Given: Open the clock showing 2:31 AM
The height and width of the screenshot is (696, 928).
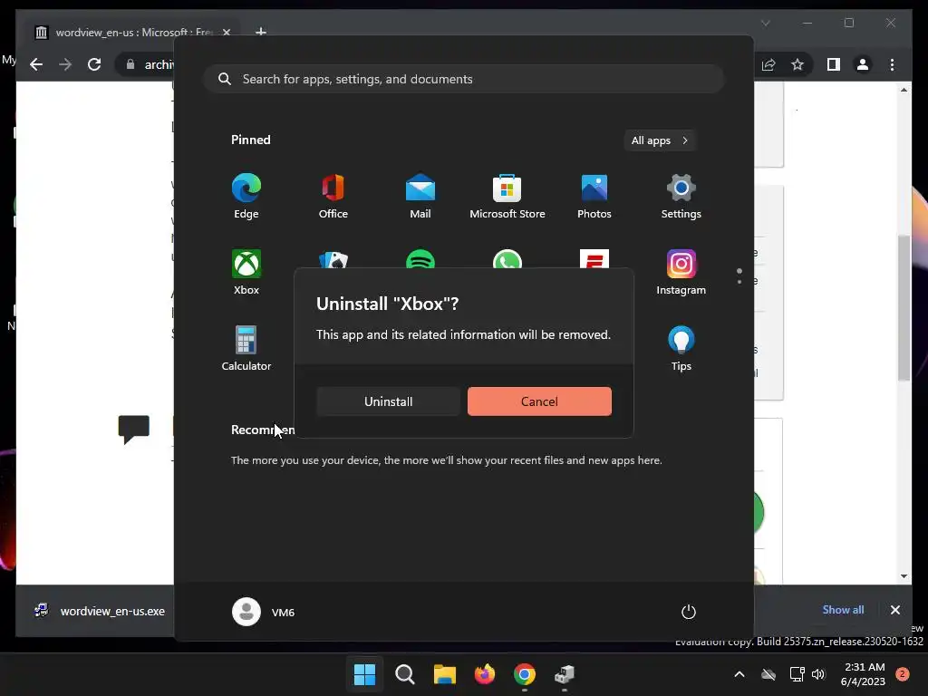Looking at the screenshot, I should (x=863, y=674).
